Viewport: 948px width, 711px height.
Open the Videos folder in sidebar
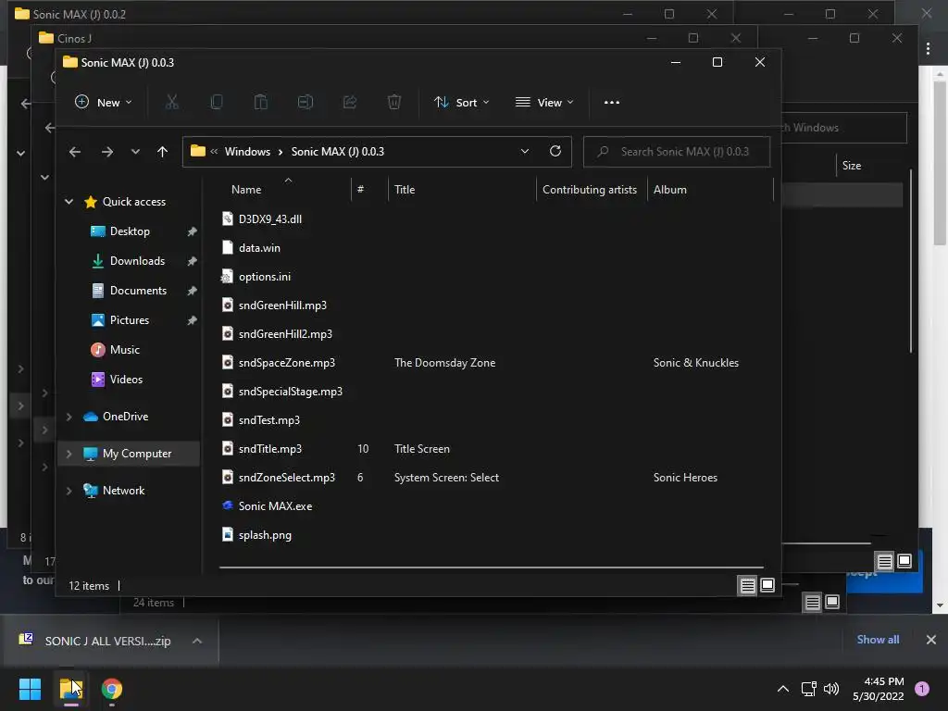[x=126, y=379]
